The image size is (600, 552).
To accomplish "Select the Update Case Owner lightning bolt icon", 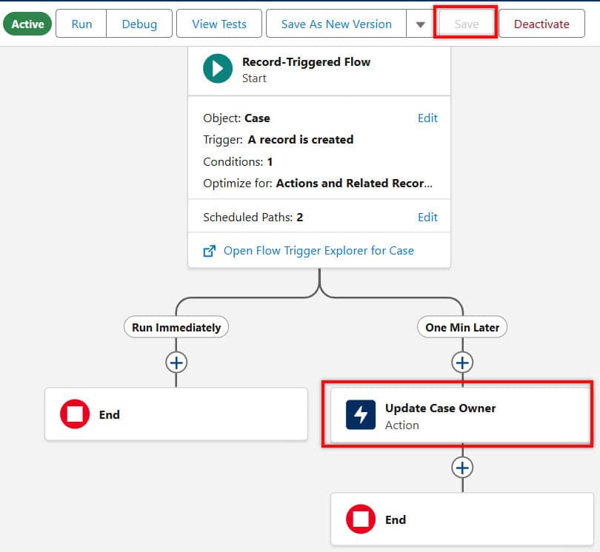I will tap(361, 415).
